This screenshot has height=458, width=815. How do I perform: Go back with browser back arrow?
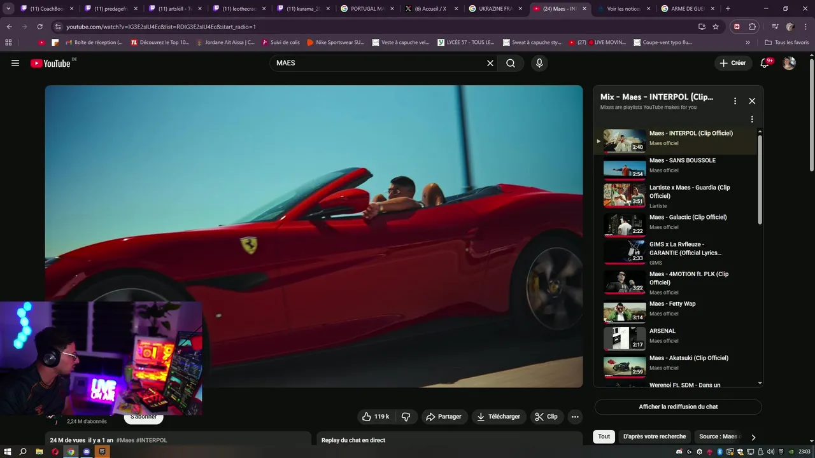9,27
